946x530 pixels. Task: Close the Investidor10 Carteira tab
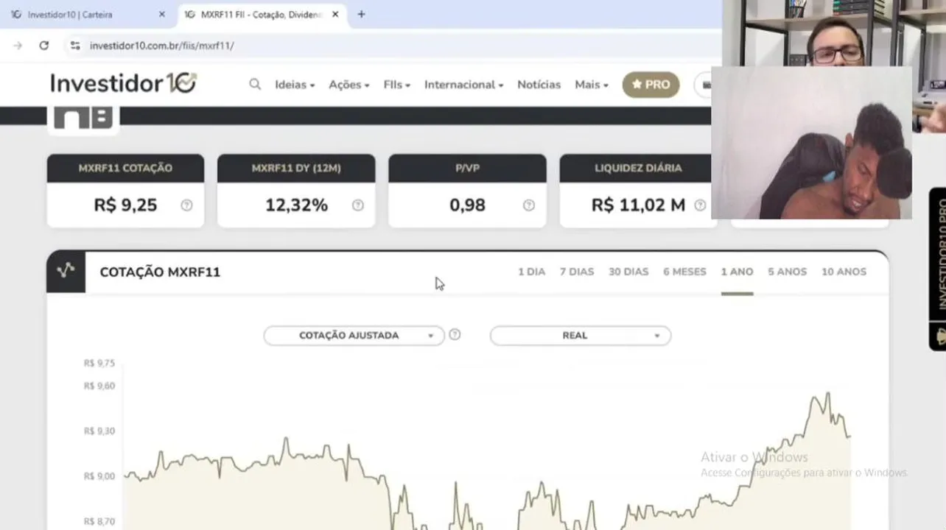click(162, 14)
